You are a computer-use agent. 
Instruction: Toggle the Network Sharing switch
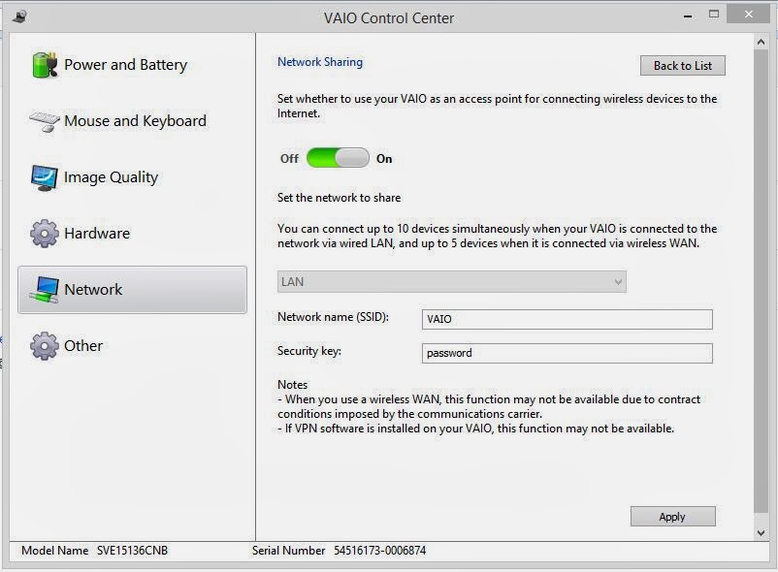click(338, 158)
